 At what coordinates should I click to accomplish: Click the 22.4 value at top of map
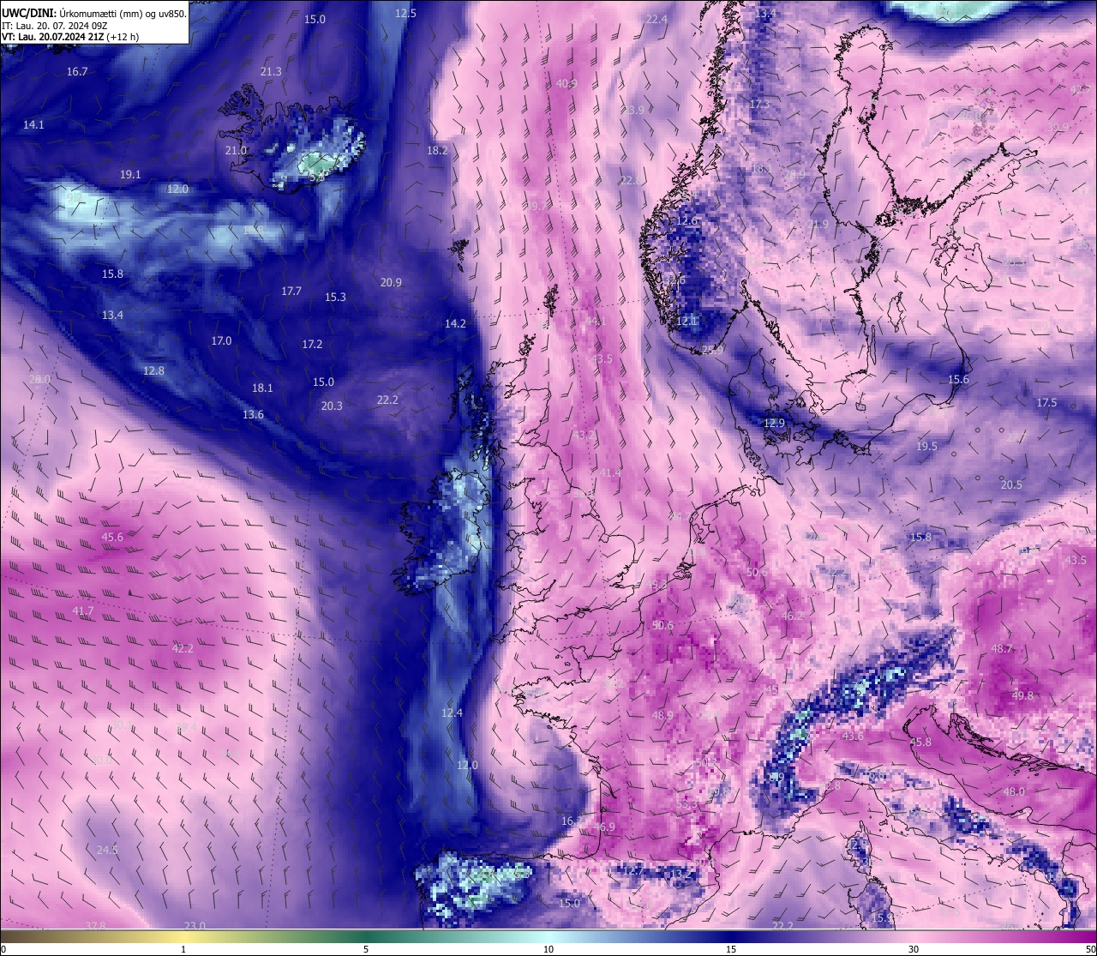[x=656, y=19]
